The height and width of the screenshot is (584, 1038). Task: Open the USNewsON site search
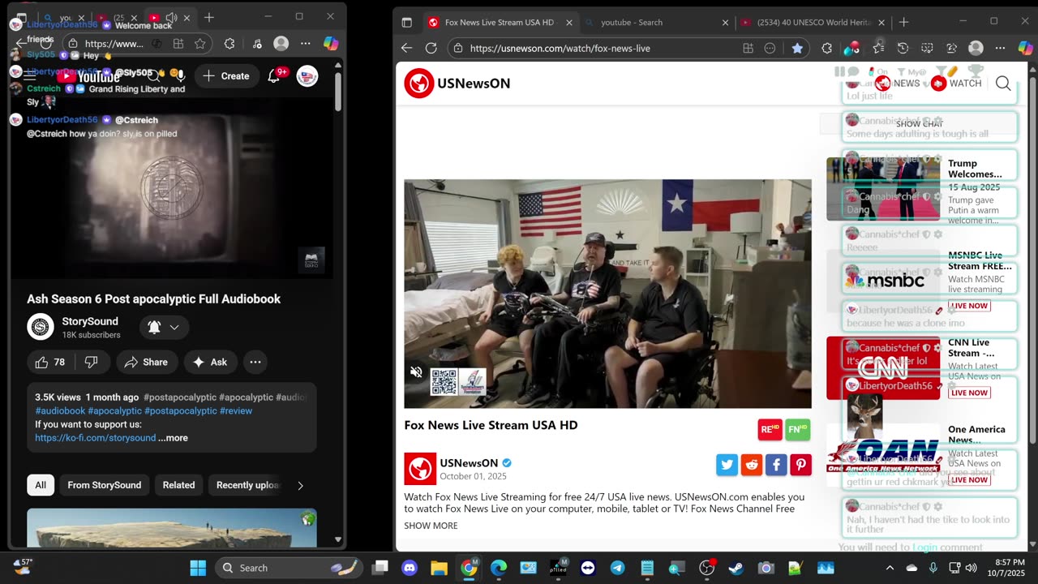[1003, 83]
